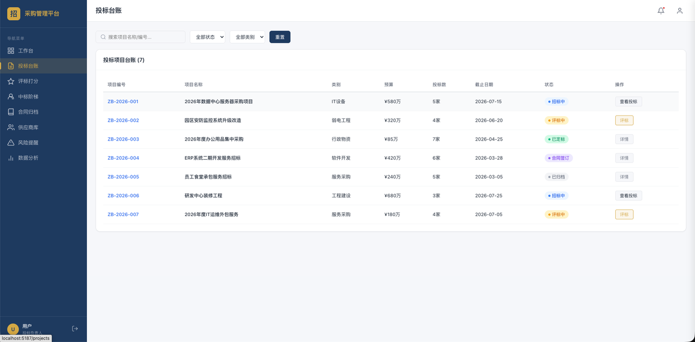Click the 风险提醒 warning triangle icon

(x=11, y=142)
